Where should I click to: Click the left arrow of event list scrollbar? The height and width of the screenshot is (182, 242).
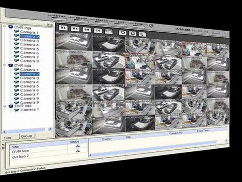(90, 155)
